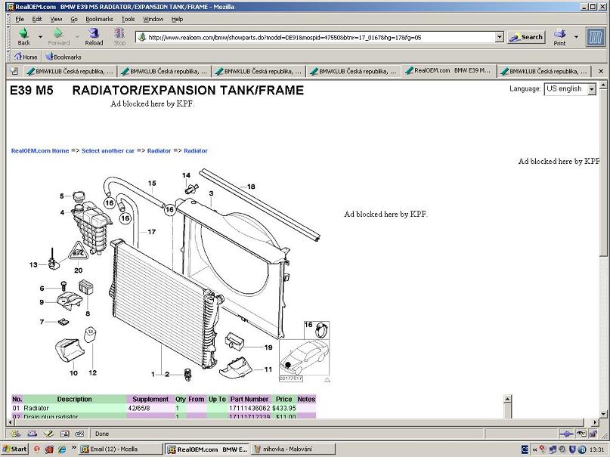
Task: Follow the RealOEM.com Home link
Action: tap(39, 151)
